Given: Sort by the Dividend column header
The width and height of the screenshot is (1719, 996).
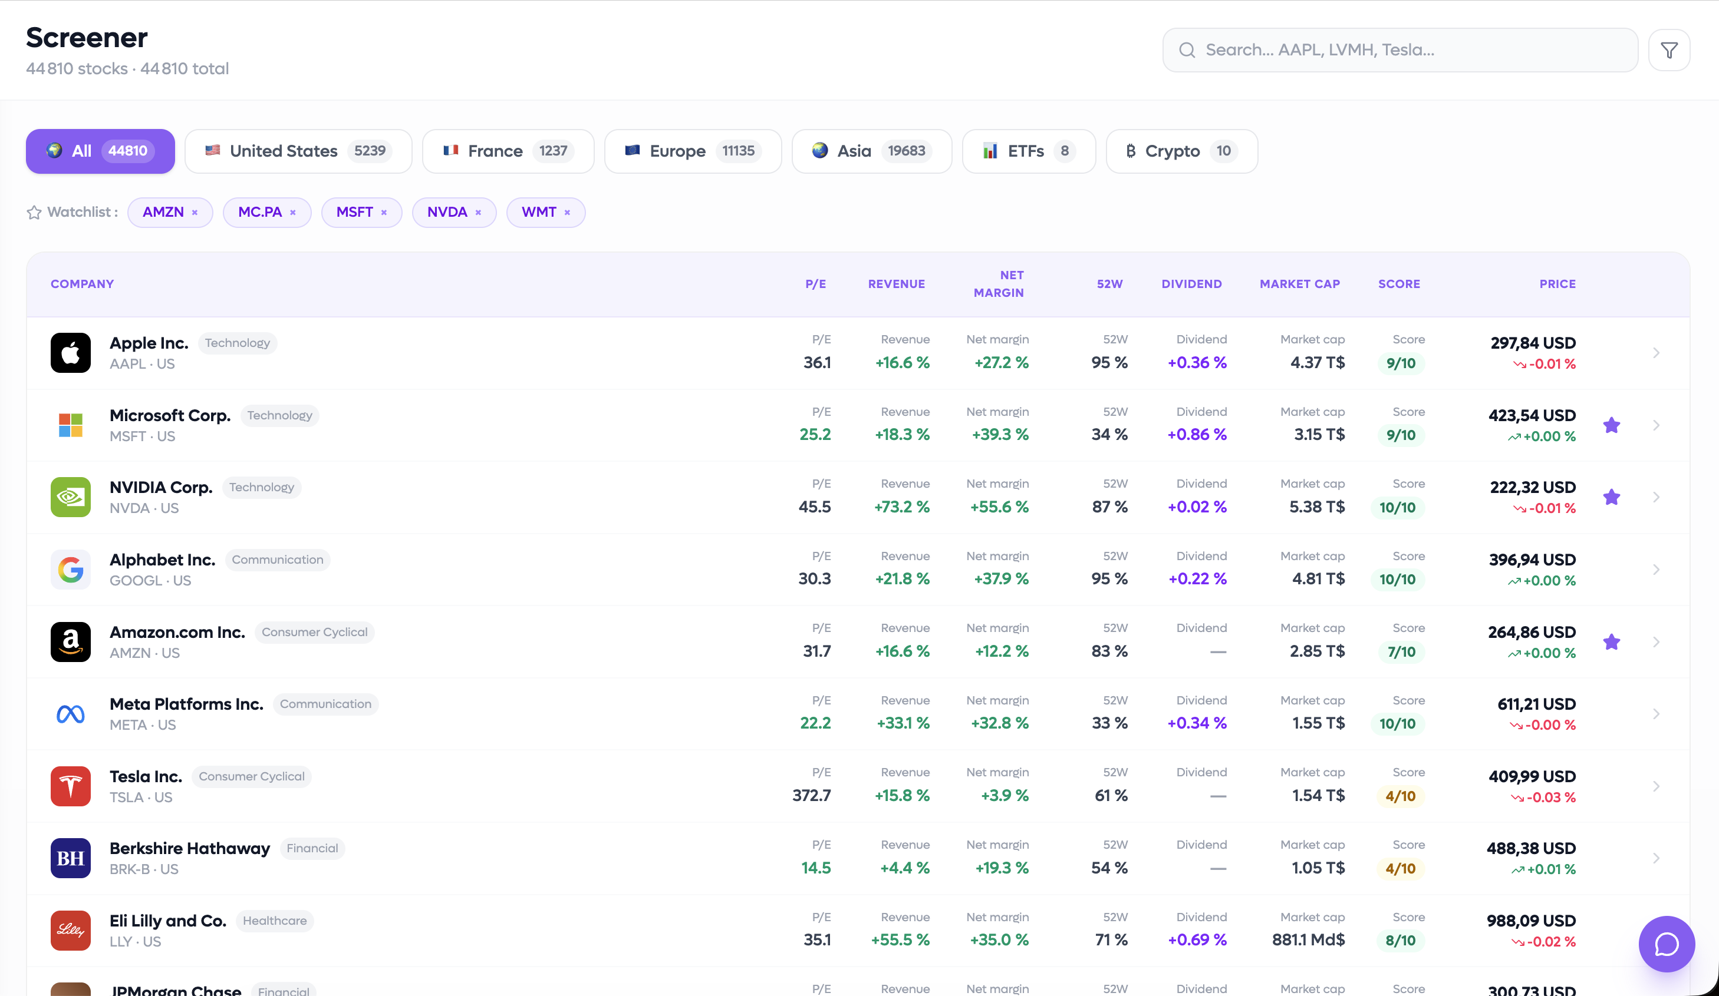Looking at the screenshot, I should coord(1191,283).
